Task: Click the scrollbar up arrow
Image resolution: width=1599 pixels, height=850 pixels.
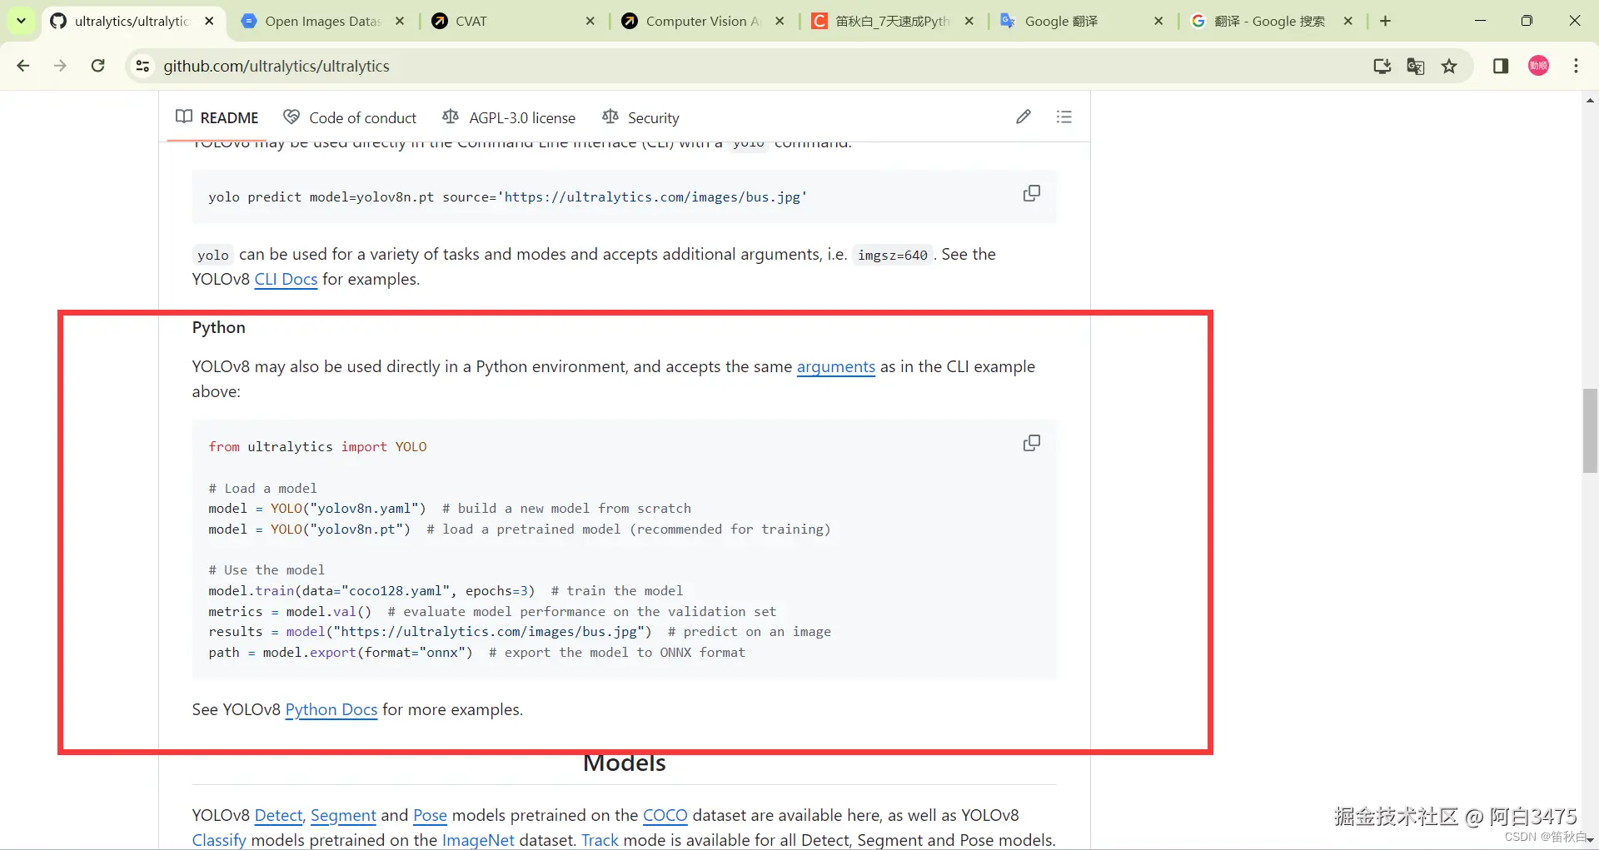Action: (1590, 100)
